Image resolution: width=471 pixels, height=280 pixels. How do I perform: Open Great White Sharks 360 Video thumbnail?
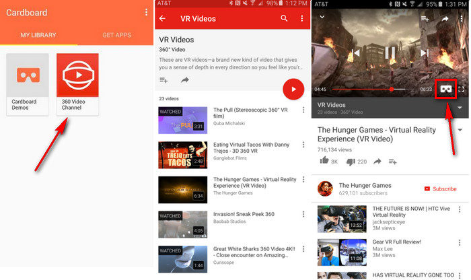click(182, 259)
